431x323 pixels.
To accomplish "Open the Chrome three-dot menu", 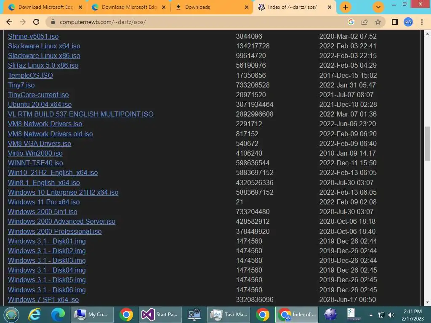I will click(x=422, y=22).
